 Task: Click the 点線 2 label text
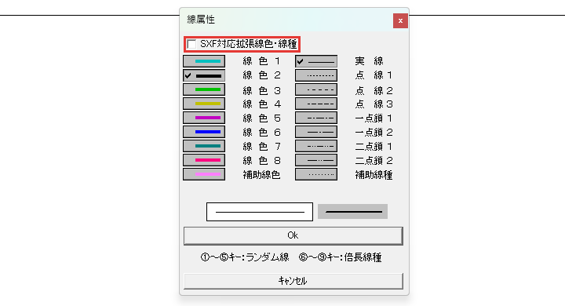(374, 90)
